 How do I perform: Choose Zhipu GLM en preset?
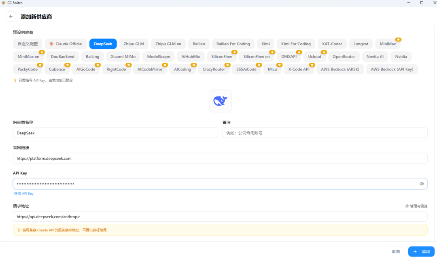coord(168,44)
